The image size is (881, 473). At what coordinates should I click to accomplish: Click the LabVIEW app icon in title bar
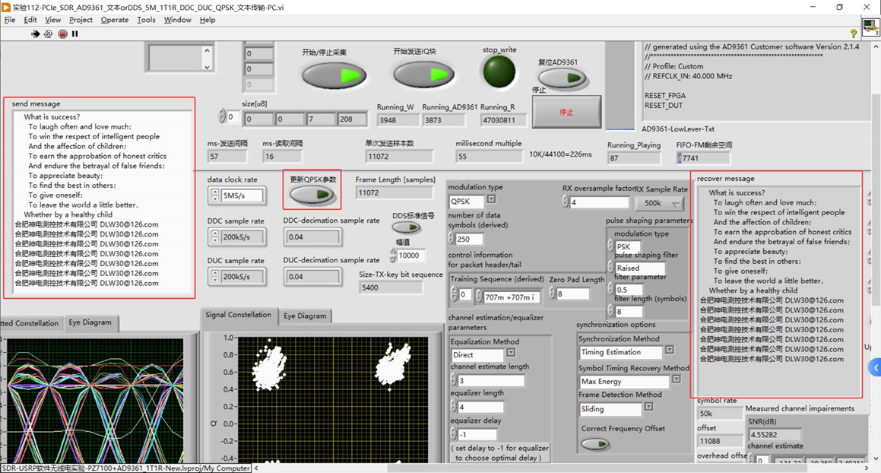tap(5, 8)
